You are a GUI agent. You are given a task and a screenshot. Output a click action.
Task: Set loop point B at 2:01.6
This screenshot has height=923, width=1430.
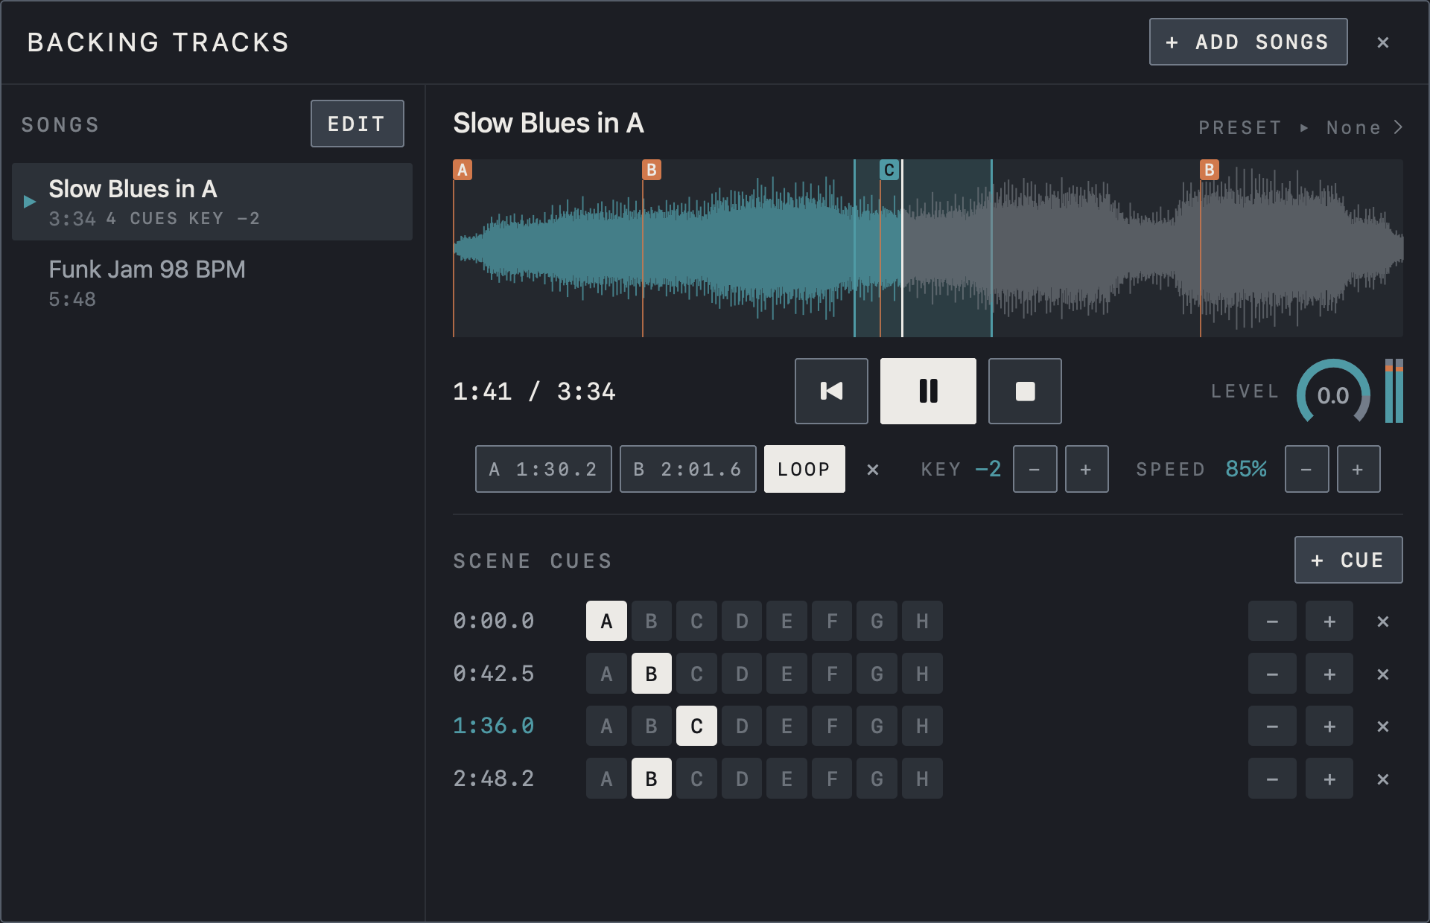[688, 469]
